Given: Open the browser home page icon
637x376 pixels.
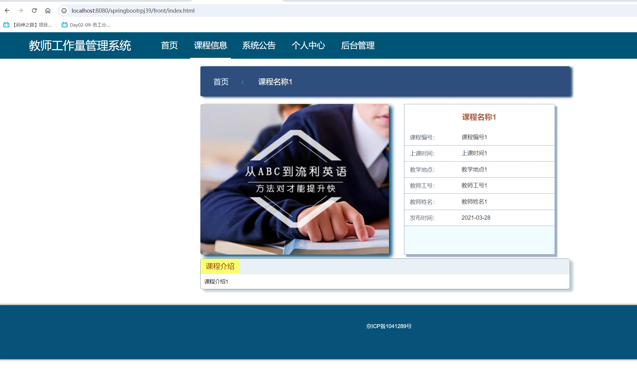Looking at the screenshot, I should point(48,10).
